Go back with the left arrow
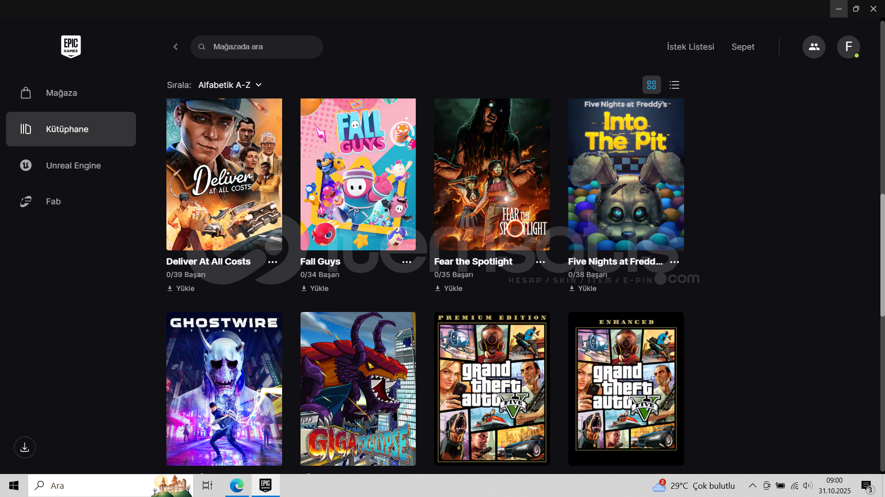Image resolution: width=885 pixels, height=497 pixels. (176, 47)
